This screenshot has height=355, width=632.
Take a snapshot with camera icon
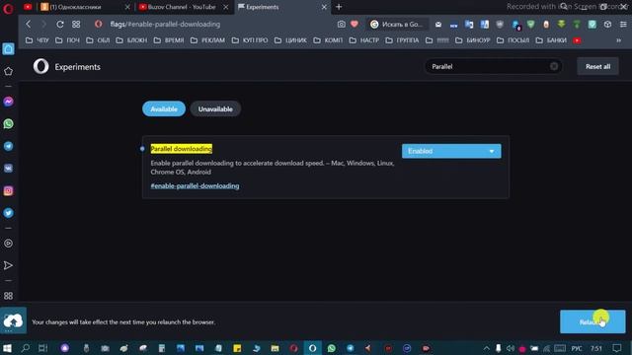[342, 24]
